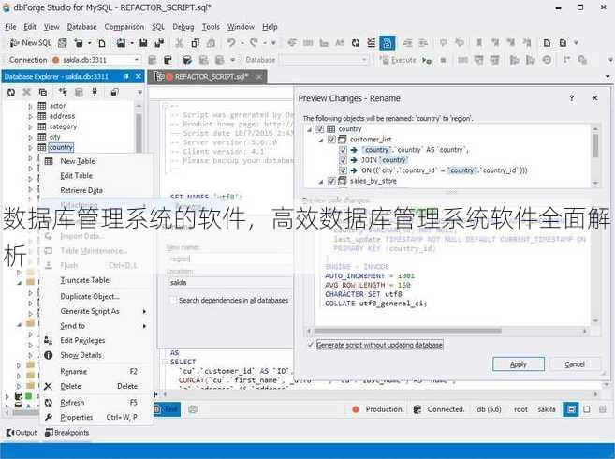Expand the city table node
Viewport: 615px width, 459px height.
coord(30,137)
